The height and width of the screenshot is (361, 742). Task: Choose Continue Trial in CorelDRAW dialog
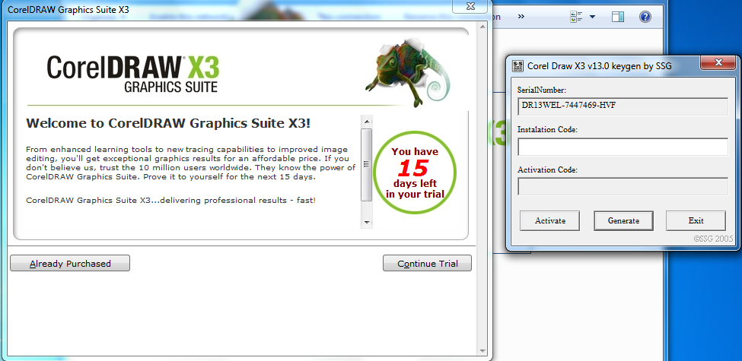click(427, 263)
